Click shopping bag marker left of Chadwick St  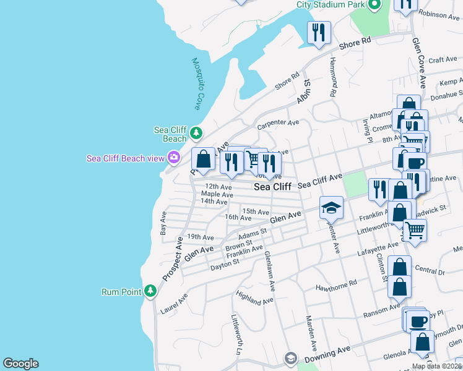[399, 214]
